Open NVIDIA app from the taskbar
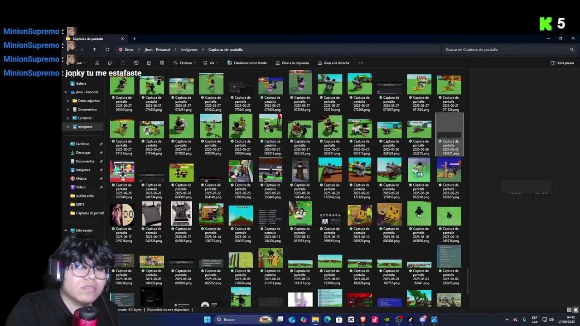The width and height of the screenshot is (580, 326). (x=387, y=320)
